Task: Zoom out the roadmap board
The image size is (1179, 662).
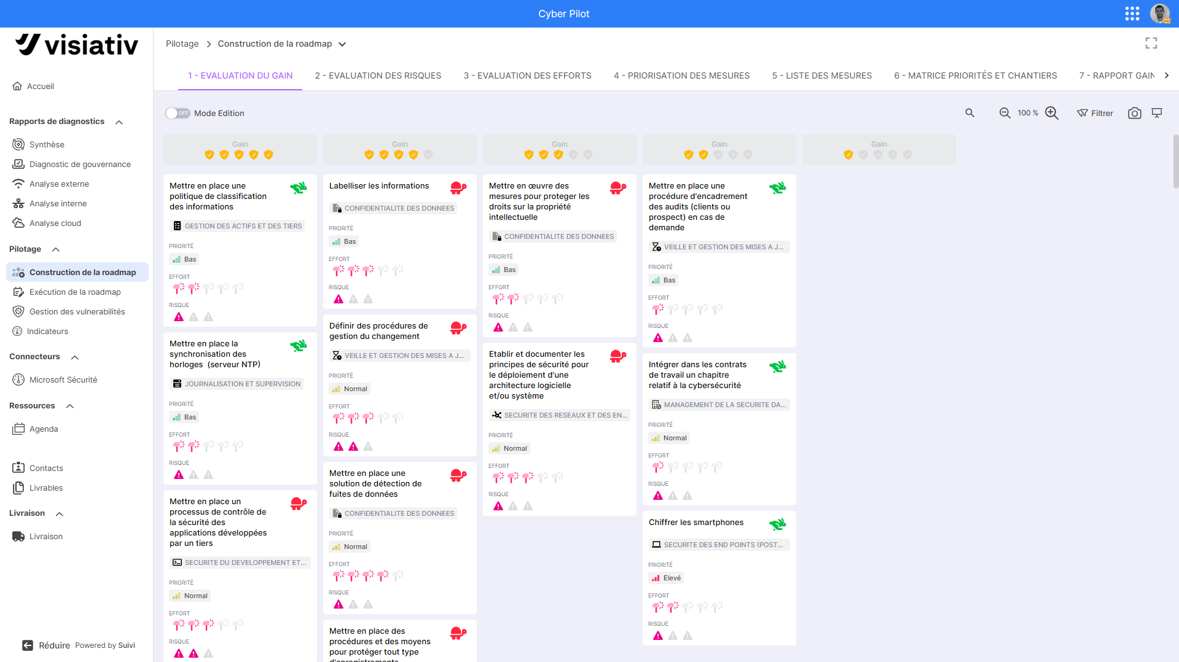Action: pos(1005,113)
